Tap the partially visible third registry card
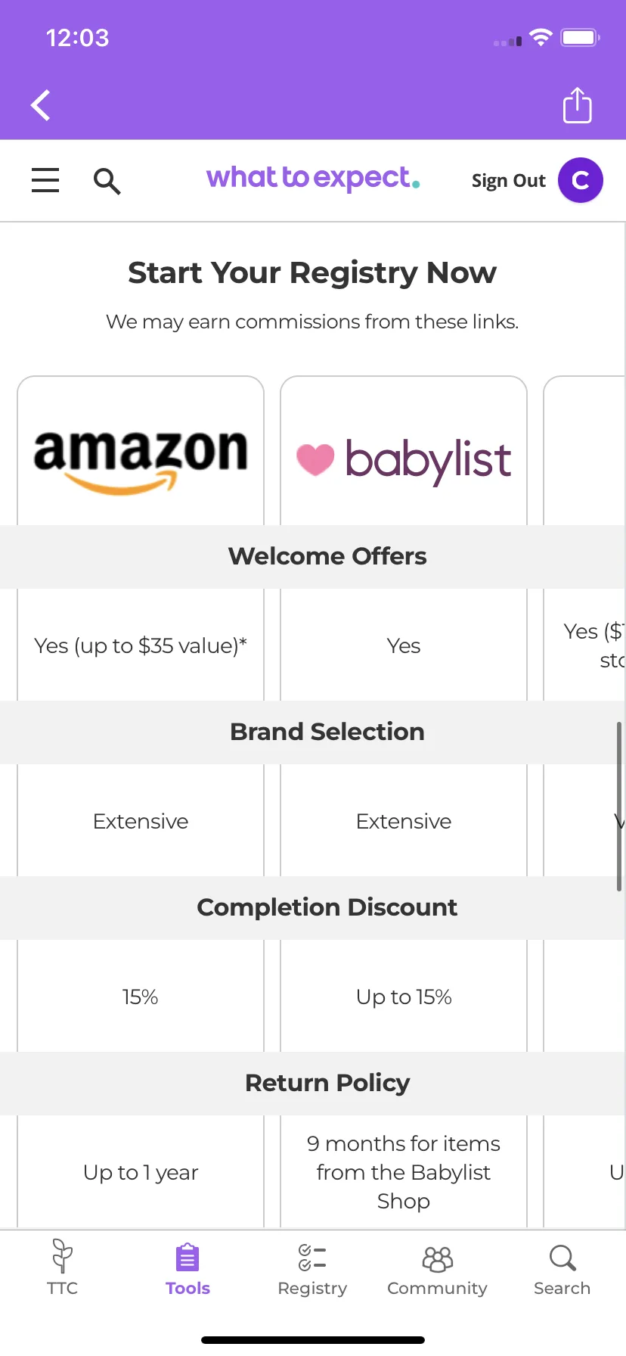626x1356 pixels. tap(584, 451)
